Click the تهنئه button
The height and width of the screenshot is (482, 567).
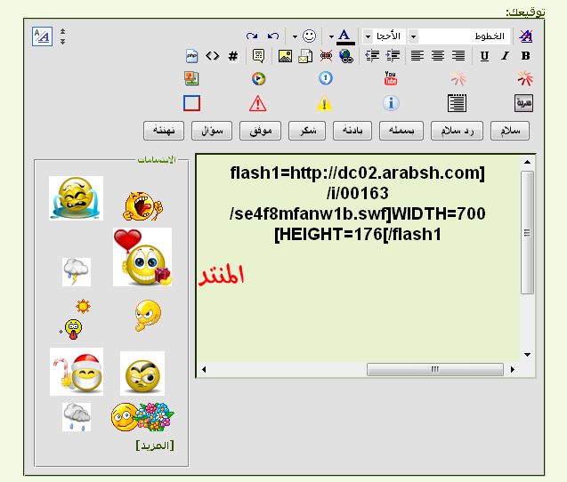pos(163,131)
